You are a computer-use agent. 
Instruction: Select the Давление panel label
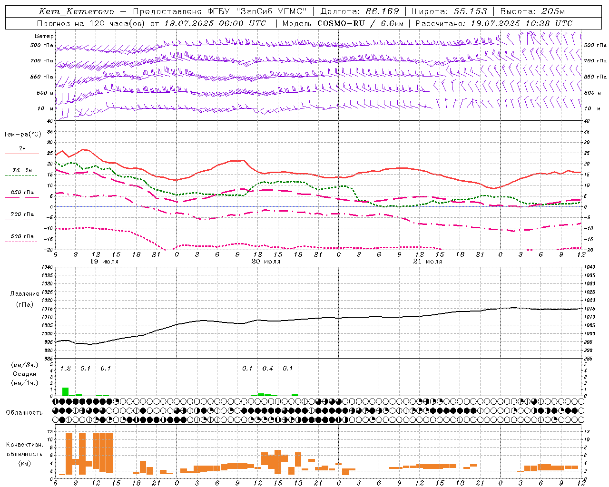25,294
